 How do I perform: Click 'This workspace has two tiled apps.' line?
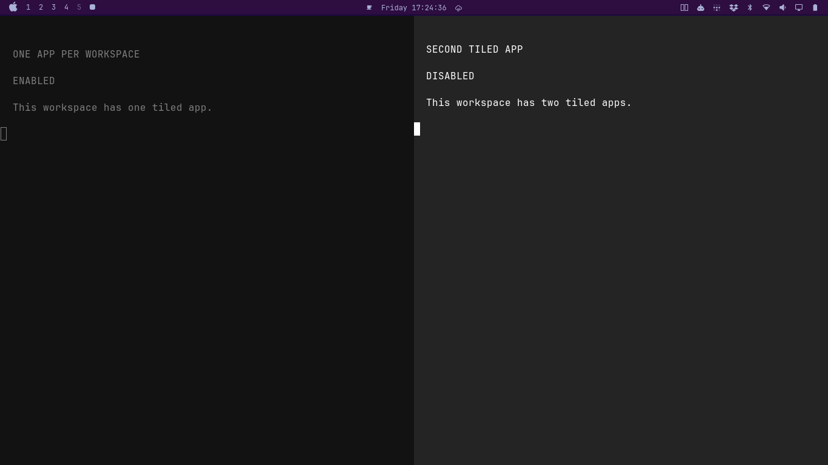[x=529, y=103]
